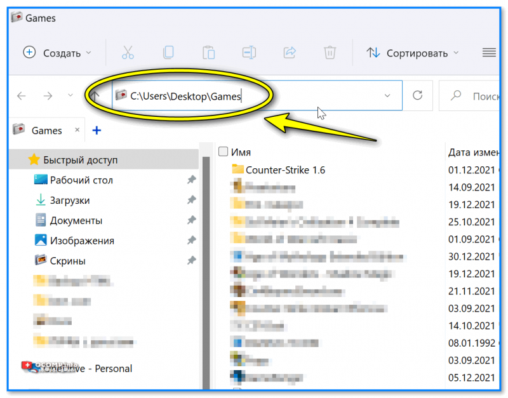The height and width of the screenshot is (398, 508).
Task: Click the Share icon in toolbar
Action: (x=290, y=53)
